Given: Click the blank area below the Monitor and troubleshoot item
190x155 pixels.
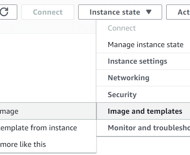Looking at the screenshot, I should click(143, 146).
